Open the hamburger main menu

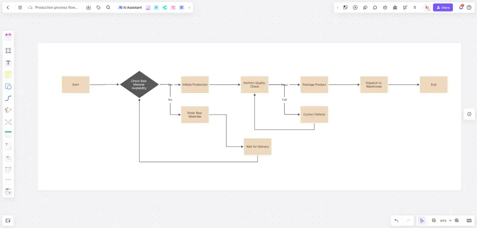(20, 7)
